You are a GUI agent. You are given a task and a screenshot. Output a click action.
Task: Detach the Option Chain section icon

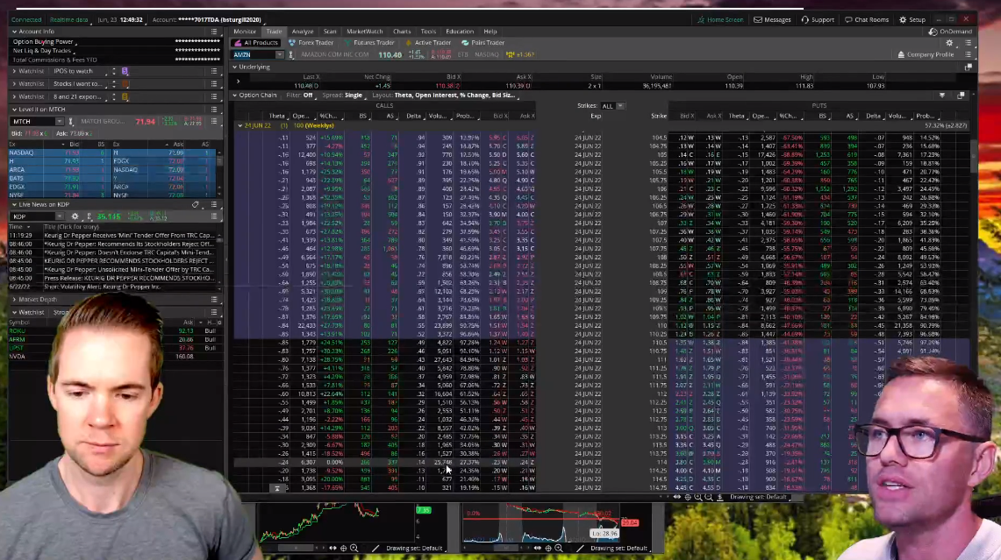point(961,95)
